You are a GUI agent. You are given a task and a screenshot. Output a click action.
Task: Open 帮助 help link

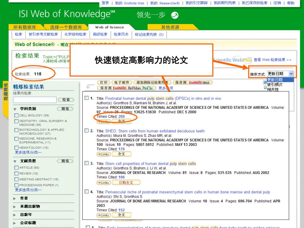coord(291,3)
